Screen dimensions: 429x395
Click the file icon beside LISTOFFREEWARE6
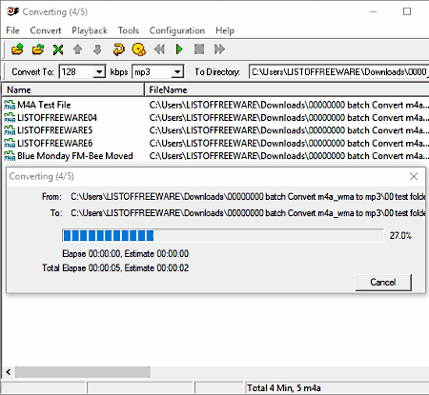tap(10, 143)
